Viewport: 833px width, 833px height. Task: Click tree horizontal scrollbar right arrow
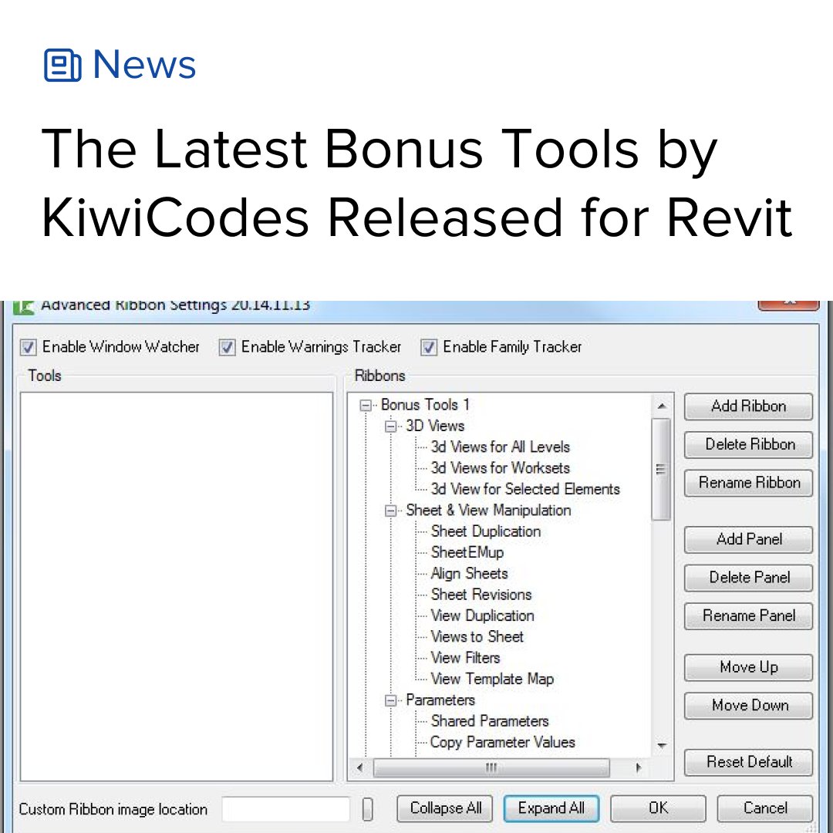tap(638, 767)
